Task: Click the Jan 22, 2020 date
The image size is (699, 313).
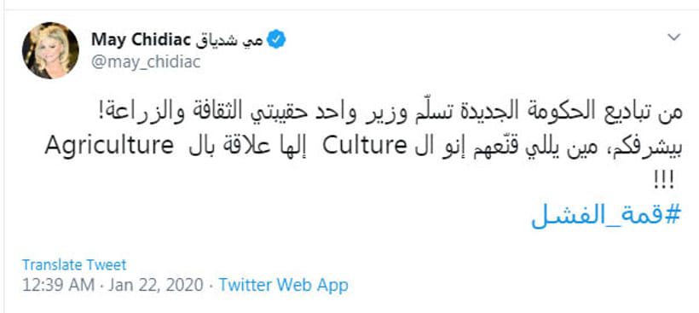Action: coord(156,285)
